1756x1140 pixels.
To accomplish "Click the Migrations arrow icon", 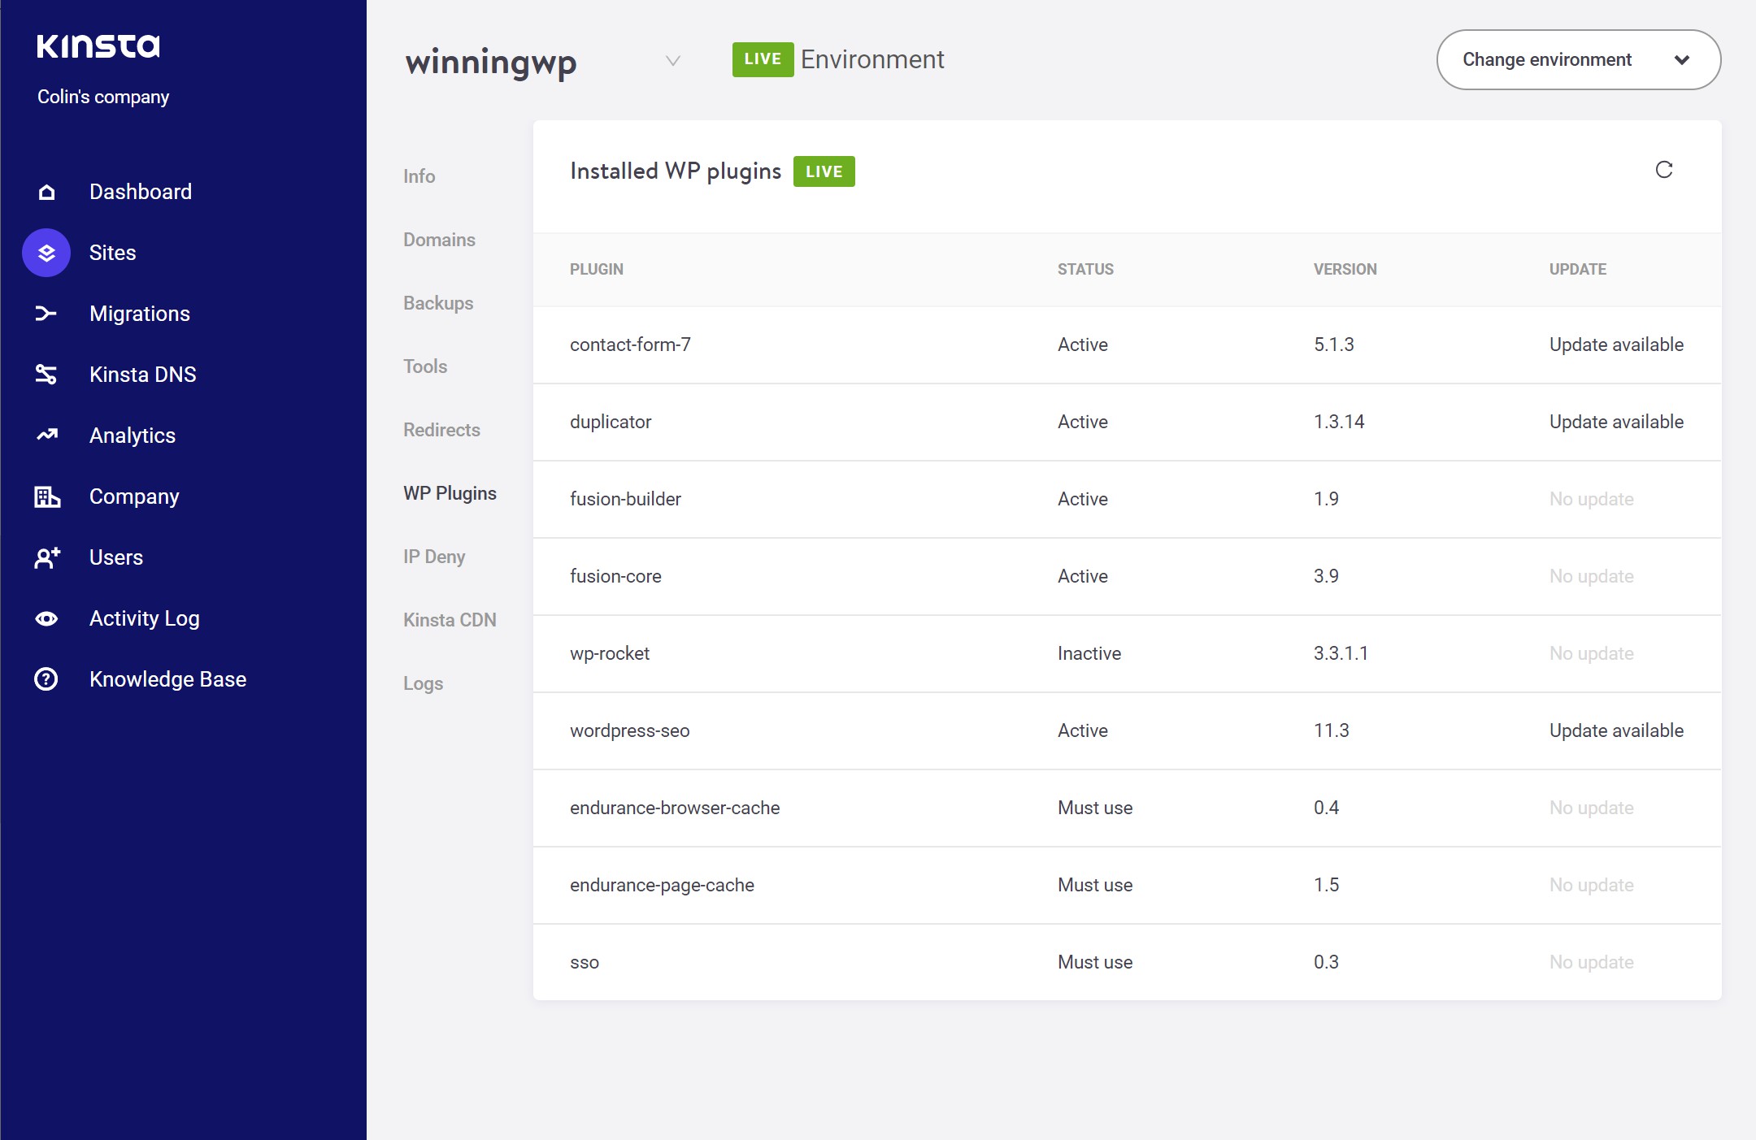I will tap(46, 314).
